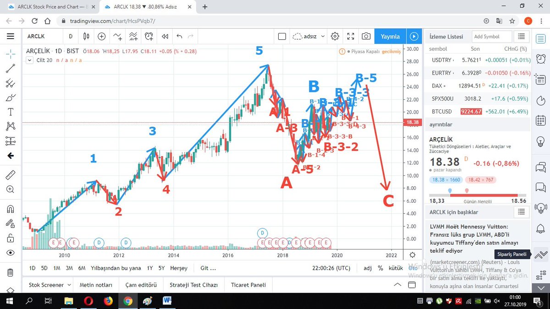The width and height of the screenshot is (550, 309).
Task: Toggle hide all drawings eye icon
Action: pos(10,253)
